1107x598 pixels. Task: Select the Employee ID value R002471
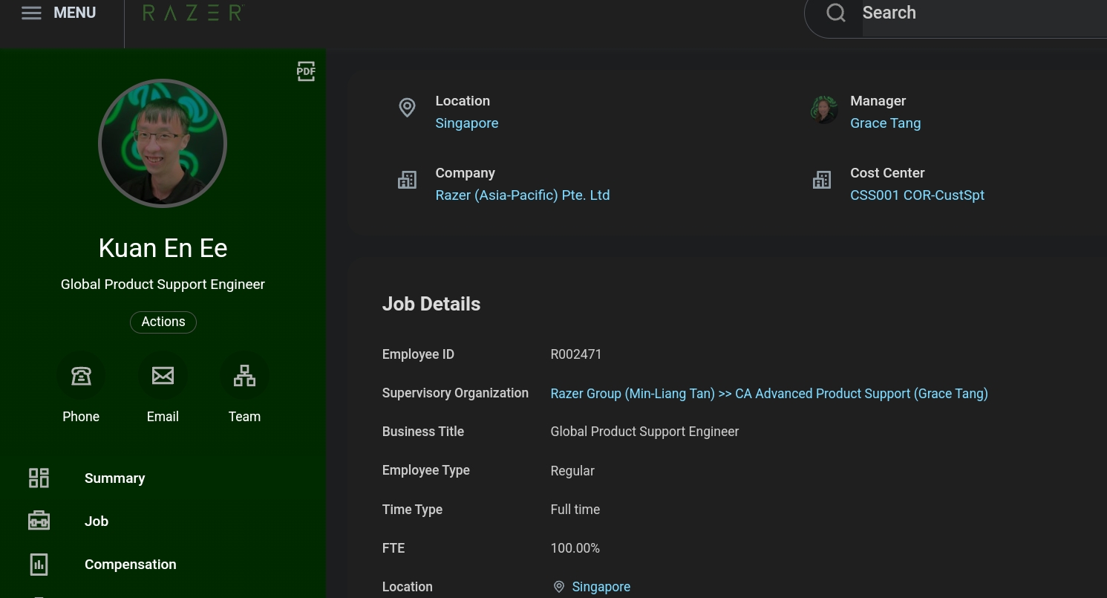tap(576, 354)
